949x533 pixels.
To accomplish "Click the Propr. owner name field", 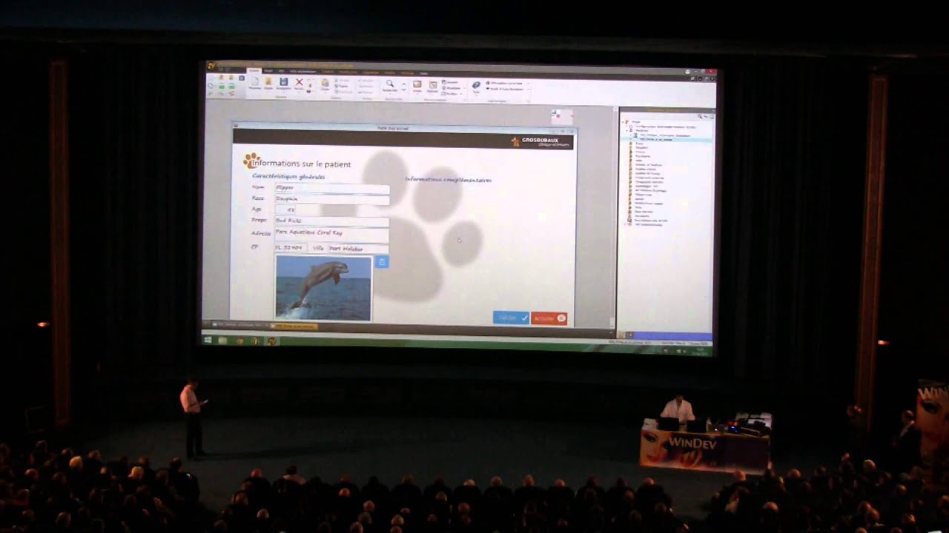I will click(x=331, y=221).
